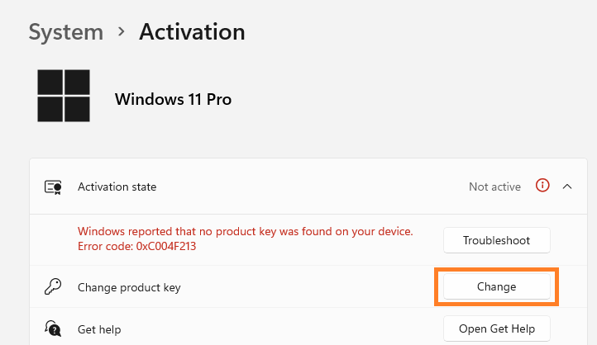Click the Change product key label
Screen dimensions: 597x345
[x=129, y=287]
